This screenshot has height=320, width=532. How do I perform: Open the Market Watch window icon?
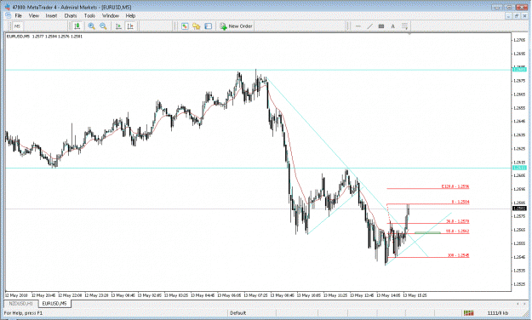coord(185,26)
